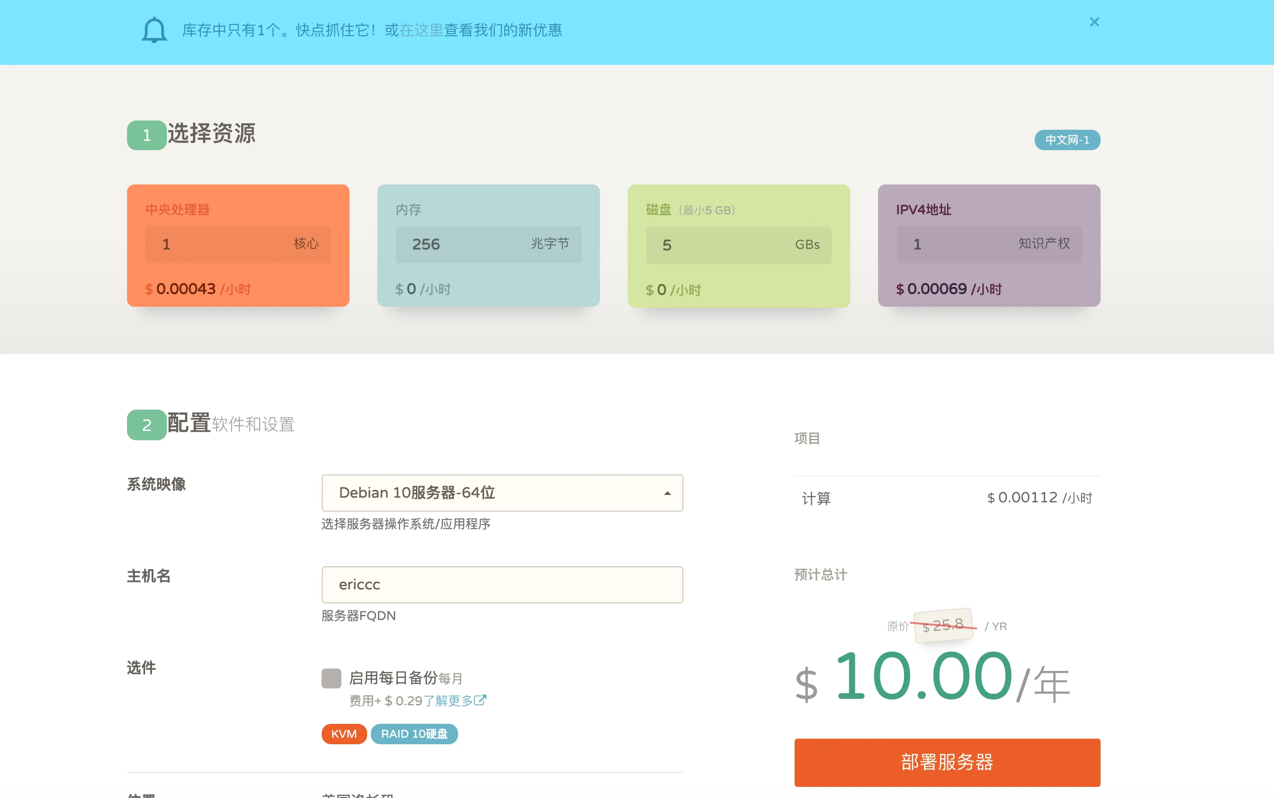This screenshot has height=798, width=1274.
Task: Click the notification bell icon
Action: 153,30
